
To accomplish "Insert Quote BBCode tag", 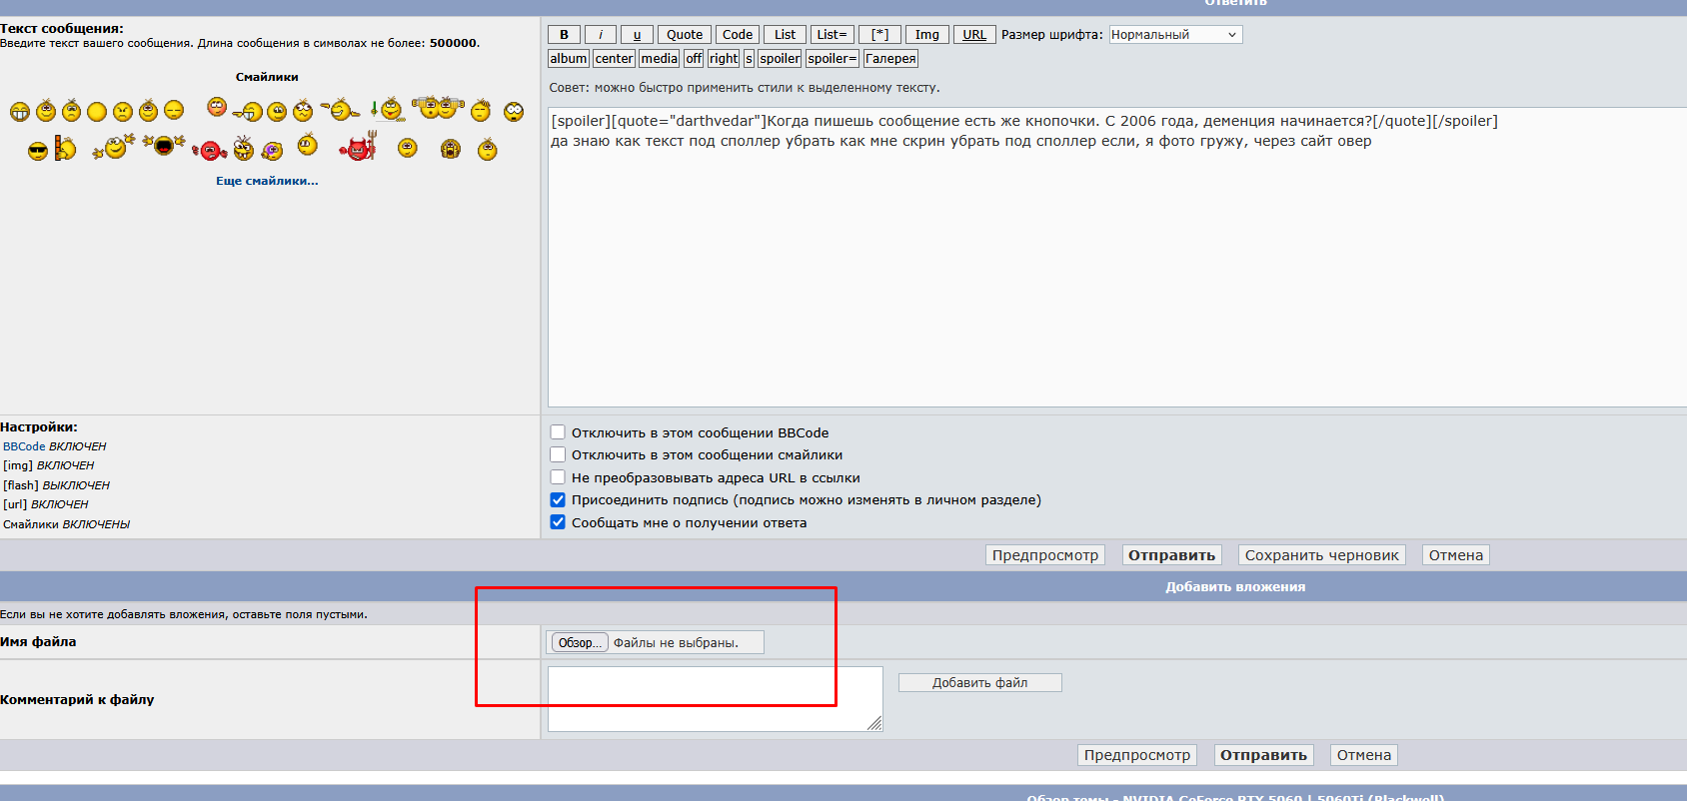I will coord(685,35).
